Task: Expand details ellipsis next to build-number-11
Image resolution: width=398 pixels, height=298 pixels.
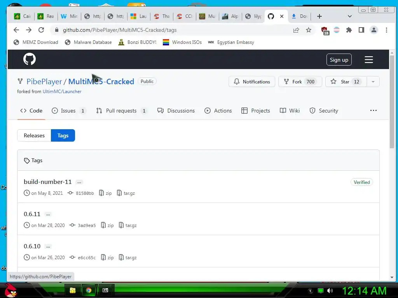Action: coord(79,182)
